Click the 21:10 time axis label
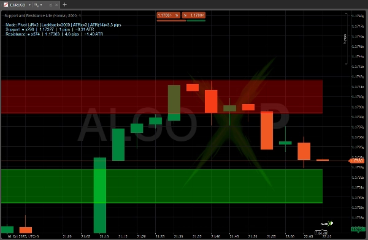The width and height of the screenshot is (368, 240). [104, 236]
